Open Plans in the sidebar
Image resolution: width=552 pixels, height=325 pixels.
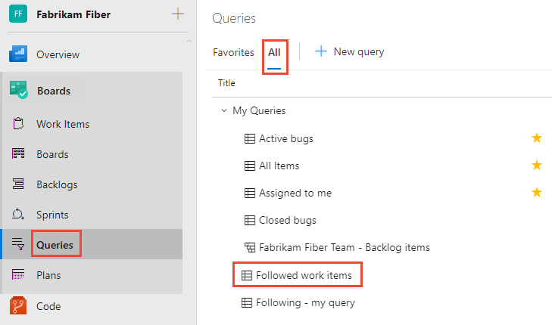click(x=48, y=275)
